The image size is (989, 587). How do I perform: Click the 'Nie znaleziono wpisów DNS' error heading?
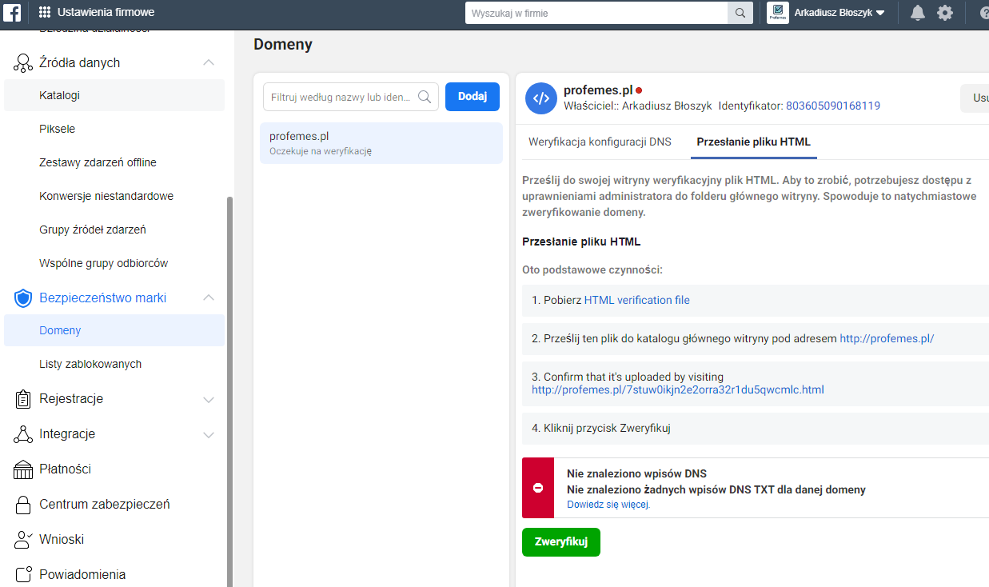[636, 473]
